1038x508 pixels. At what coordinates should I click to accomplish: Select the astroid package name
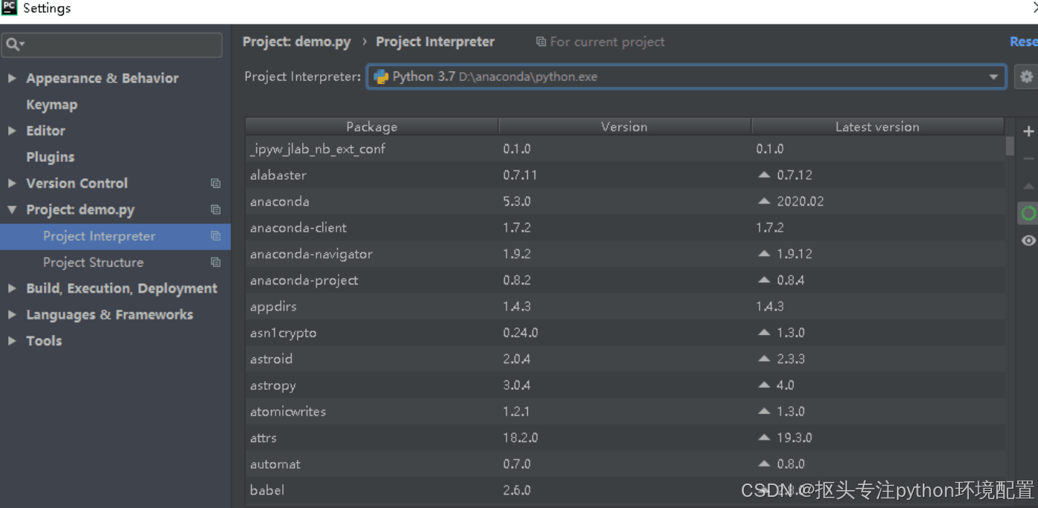tap(272, 359)
